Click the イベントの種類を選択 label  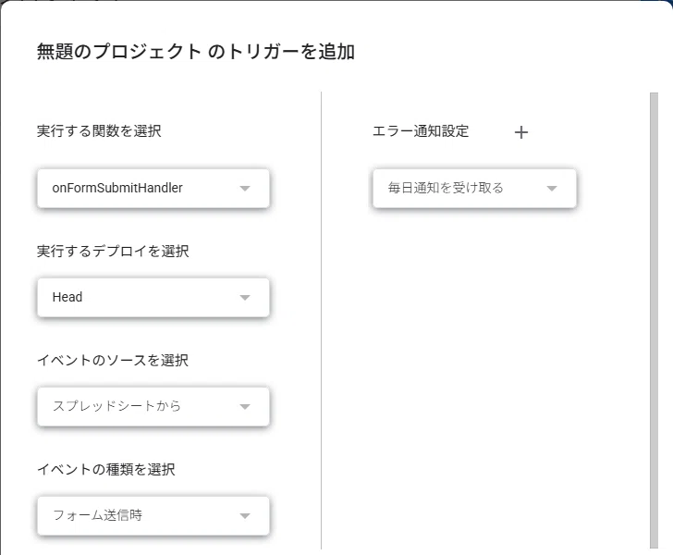tap(106, 470)
